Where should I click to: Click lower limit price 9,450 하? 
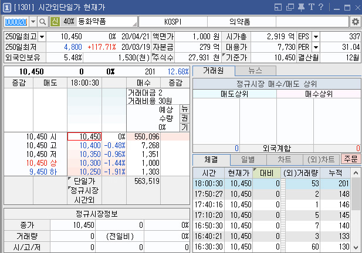[x=43, y=172]
